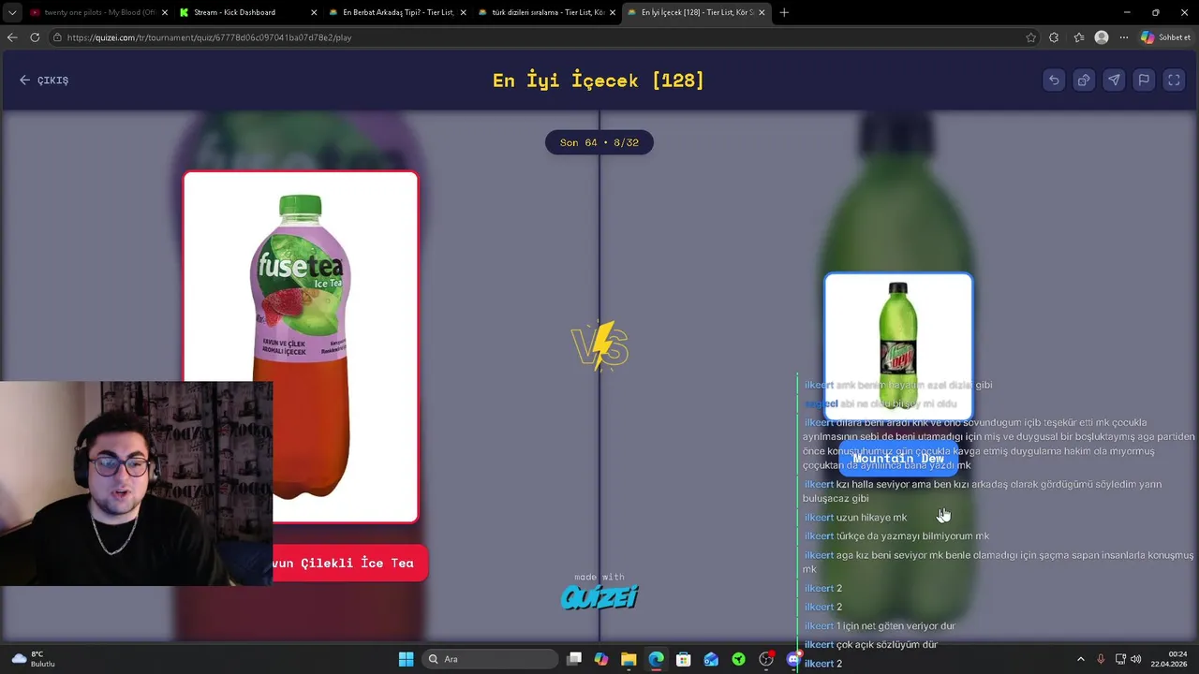This screenshot has height=674, width=1199.
Task: Click the flag report icon
Action: click(1144, 81)
